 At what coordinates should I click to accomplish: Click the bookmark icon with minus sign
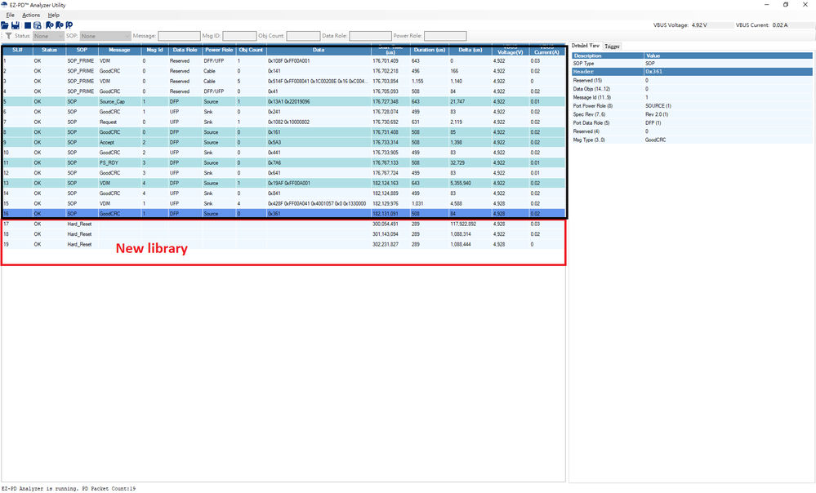pos(60,25)
